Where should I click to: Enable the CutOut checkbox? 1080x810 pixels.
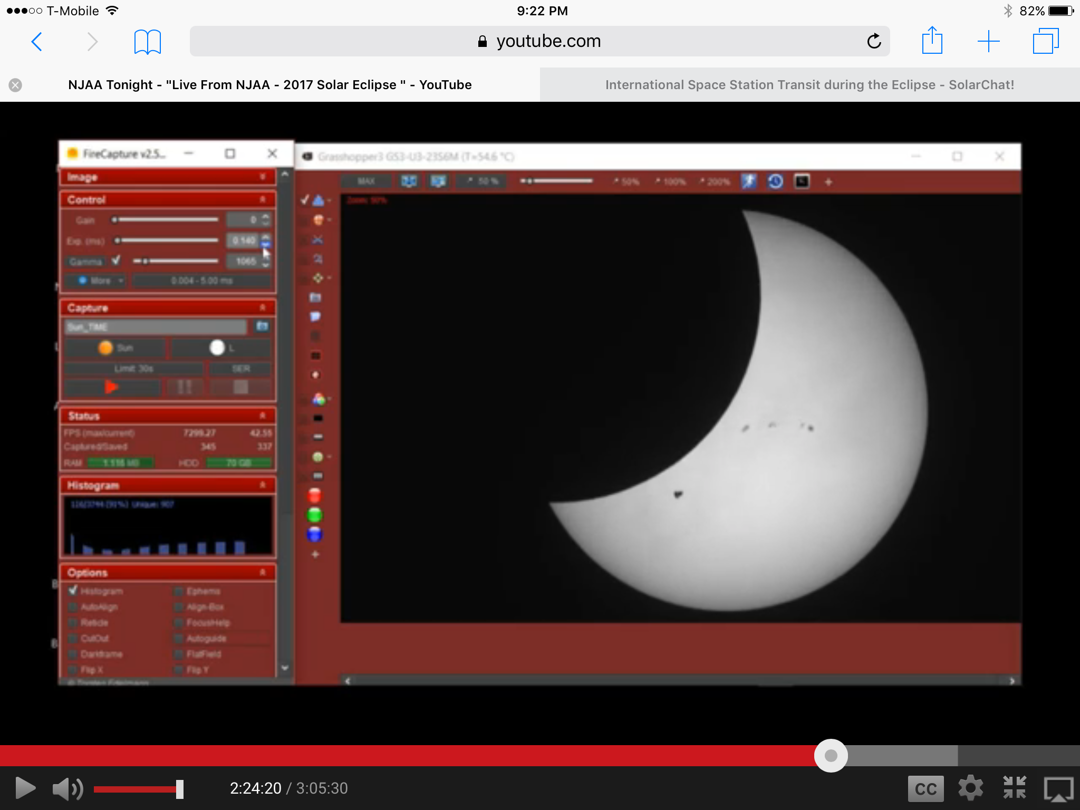click(x=73, y=639)
